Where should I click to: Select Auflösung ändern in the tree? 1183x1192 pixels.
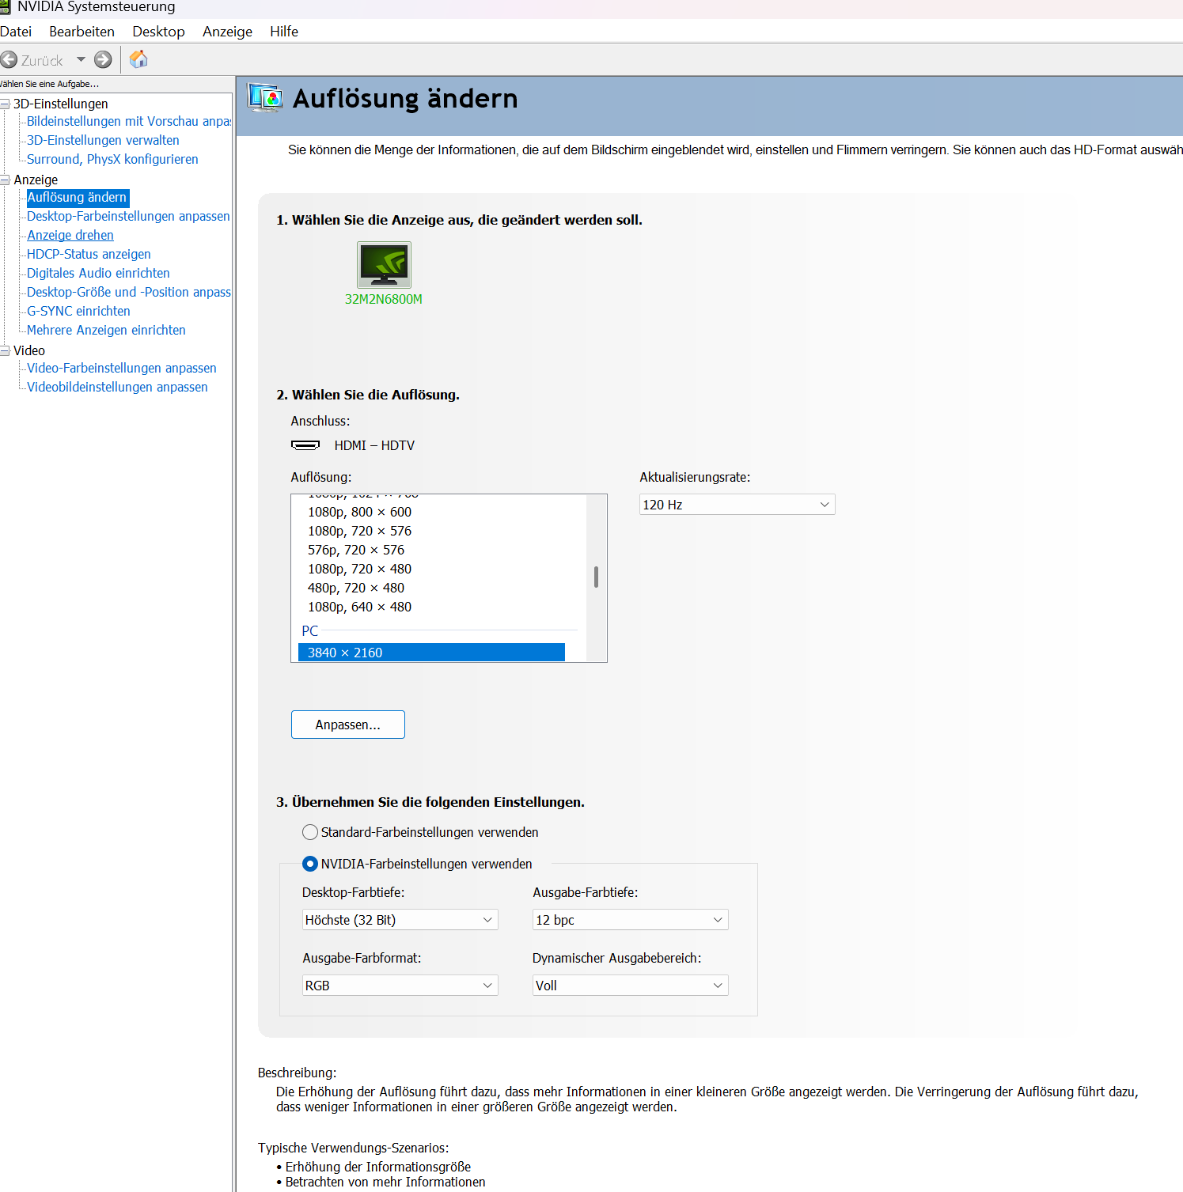click(x=77, y=197)
